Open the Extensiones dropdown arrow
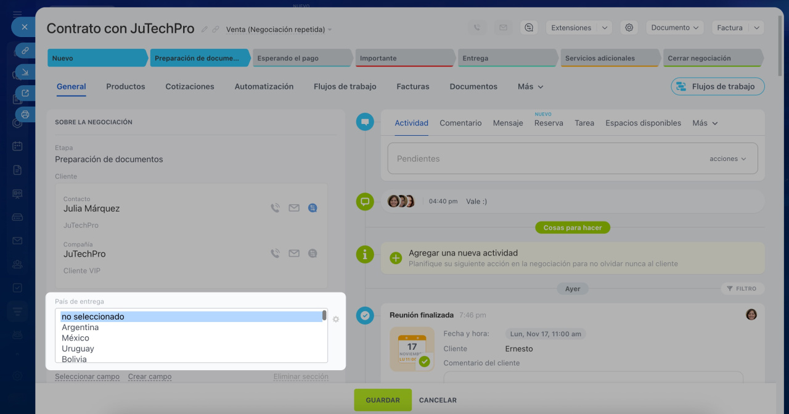Screen dimensions: 789x414 click(604, 28)
